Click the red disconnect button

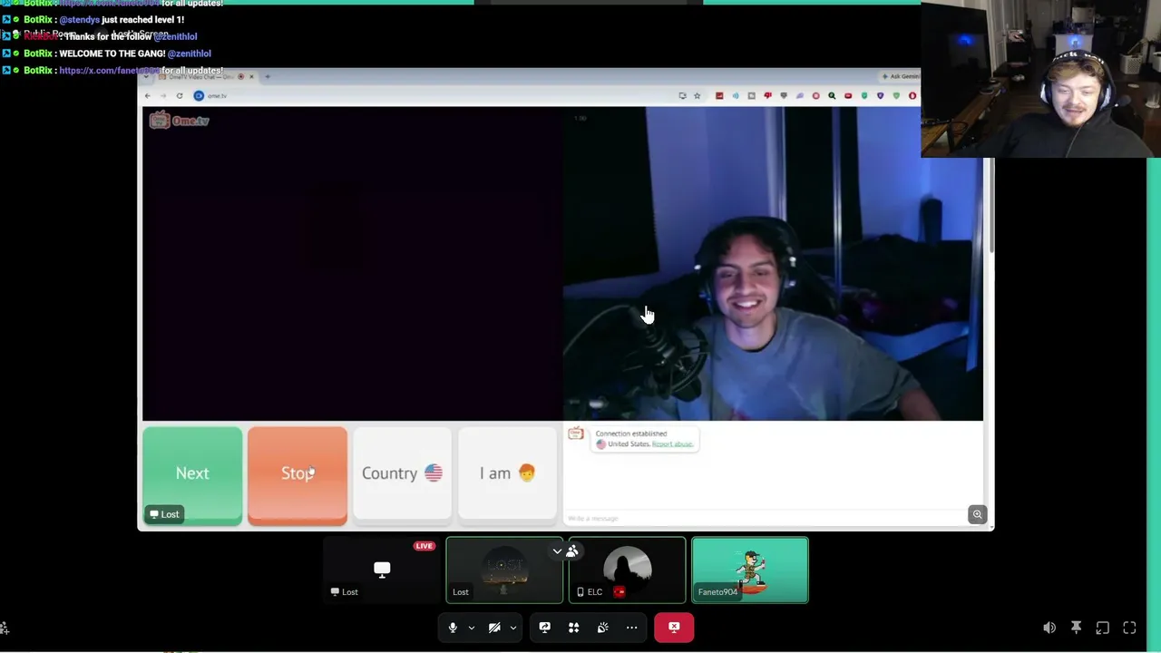click(x=674, y=628)
